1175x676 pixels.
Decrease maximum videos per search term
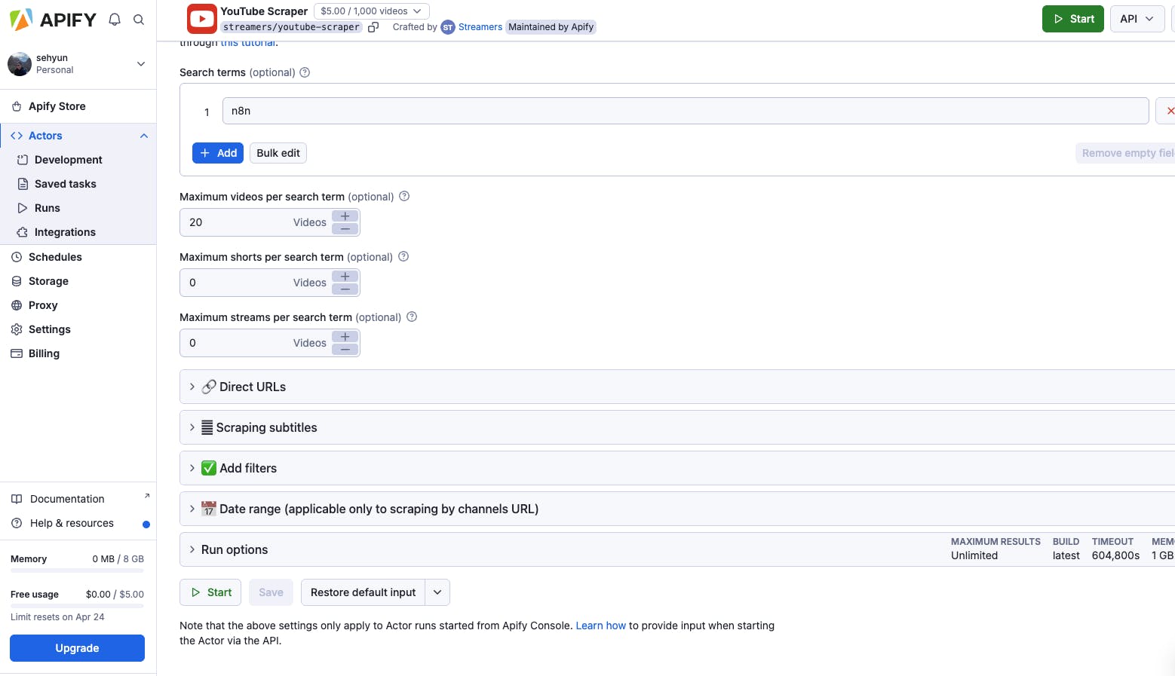[x=345, y=228]
